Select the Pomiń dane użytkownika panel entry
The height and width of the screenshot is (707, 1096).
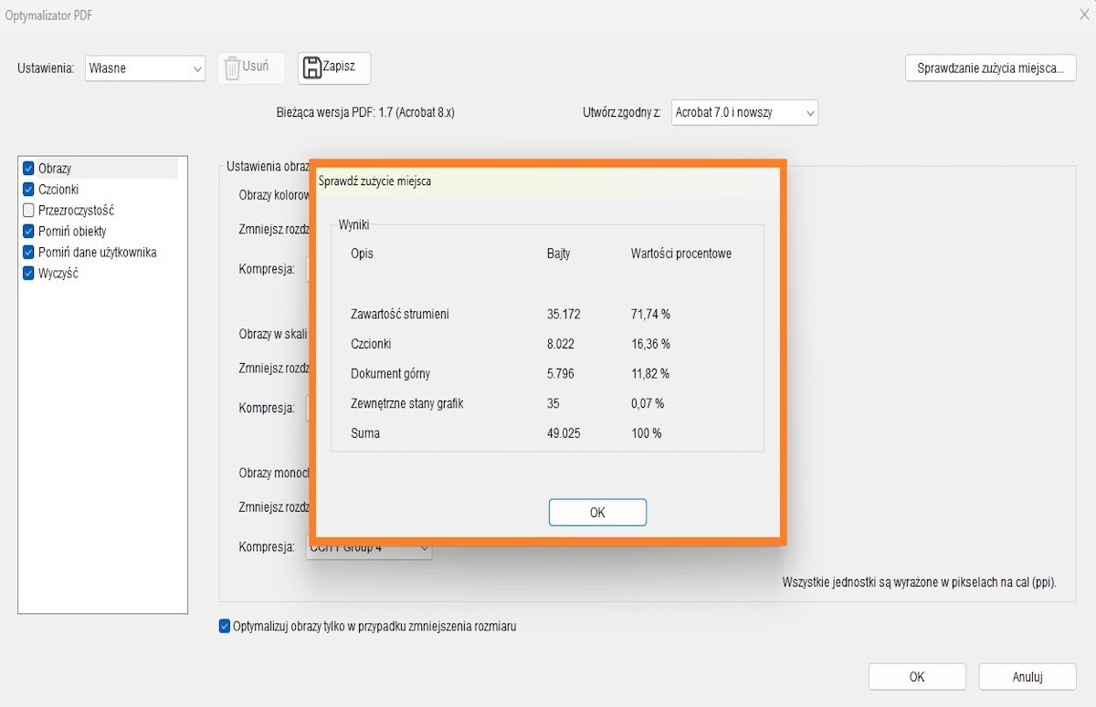click(x=98, y=252)
